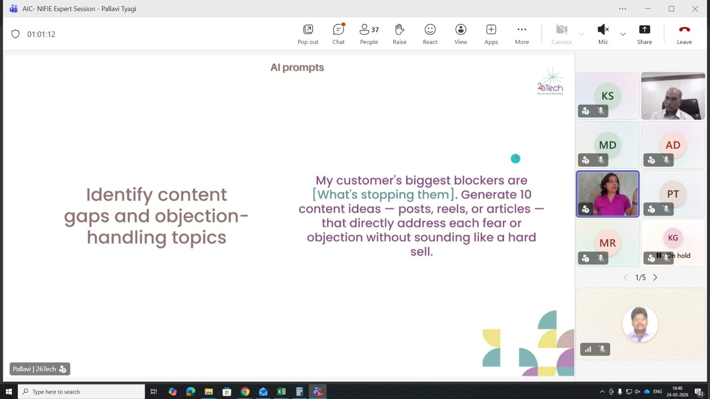The width and height of the screenshot is (710, 399).
Task: Click the Share screen icon
Action: click(x=644, y=34)
